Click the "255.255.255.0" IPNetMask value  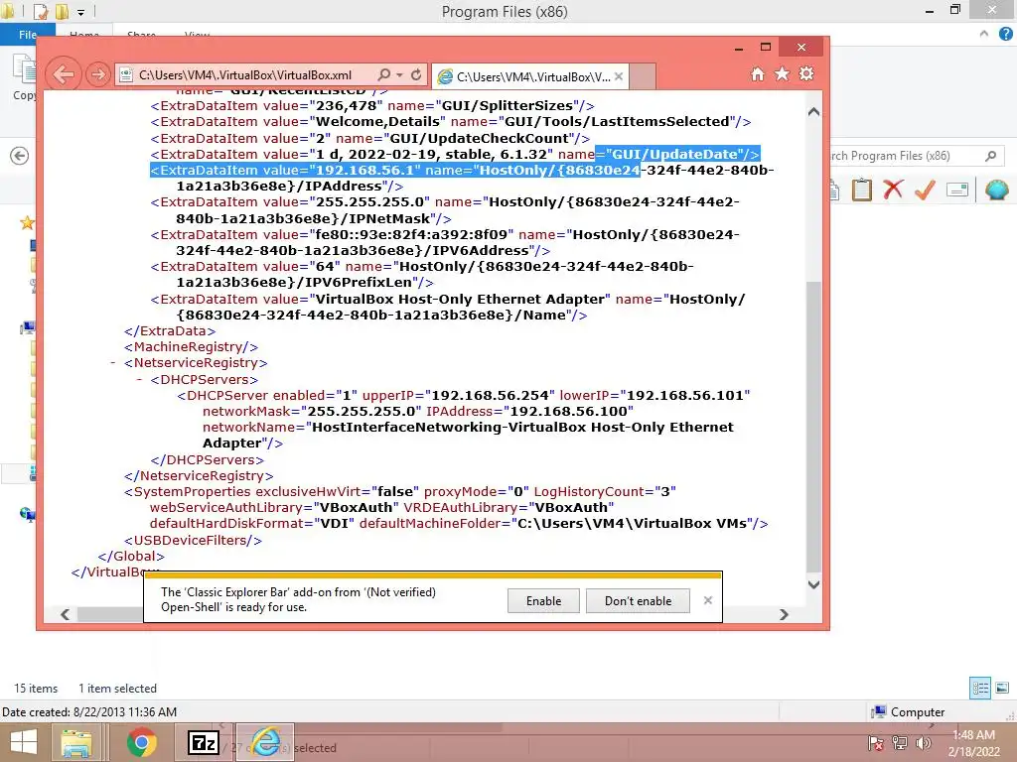pyautogui.click(x=369, y=202)
